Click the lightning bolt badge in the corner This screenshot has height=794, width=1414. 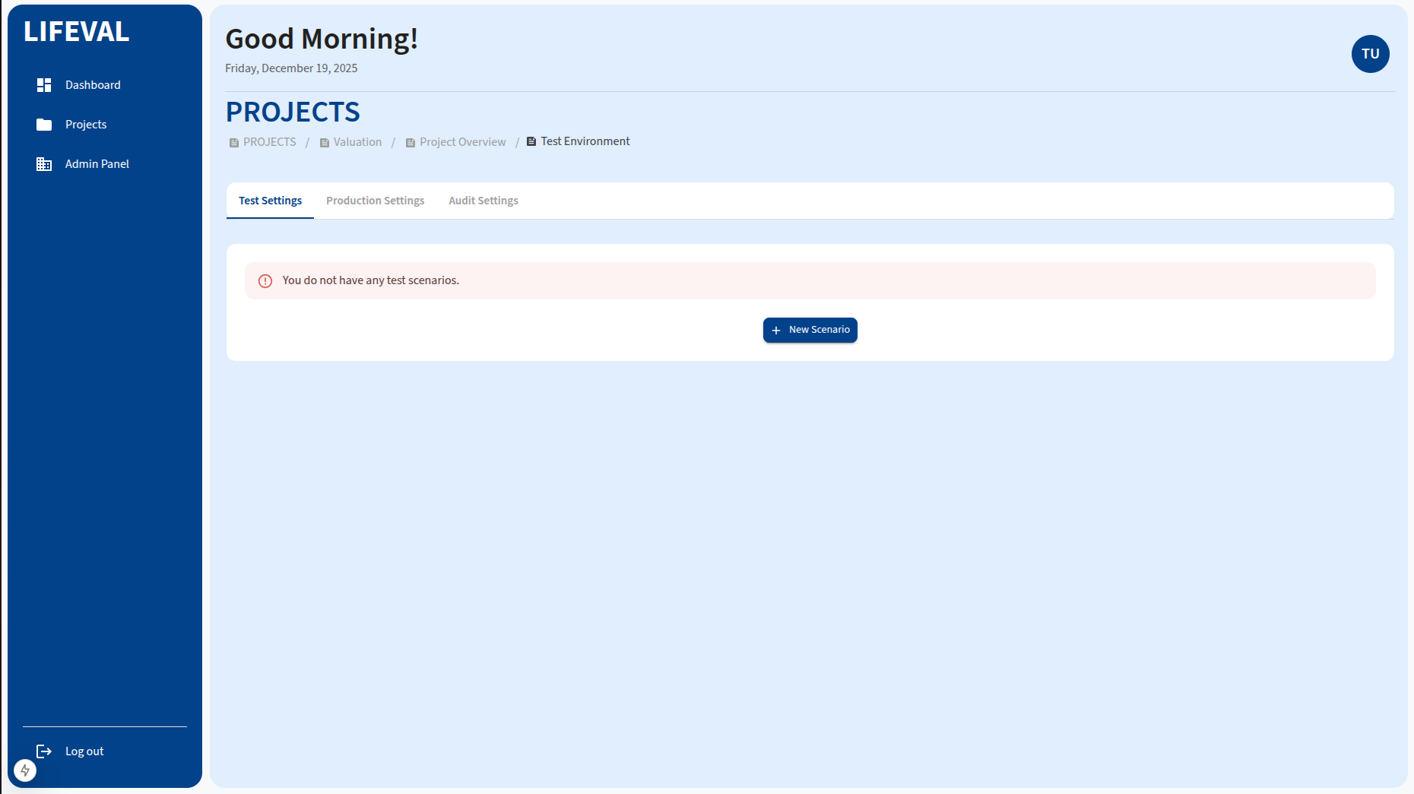[25, 770]
